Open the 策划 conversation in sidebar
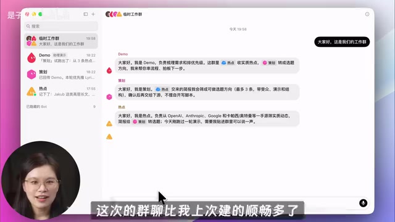The height and width of the screenshot is (222, 395). click(61, 75)
